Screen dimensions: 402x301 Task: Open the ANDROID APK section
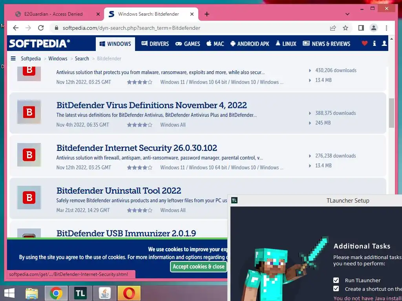[x=250, y=44]
